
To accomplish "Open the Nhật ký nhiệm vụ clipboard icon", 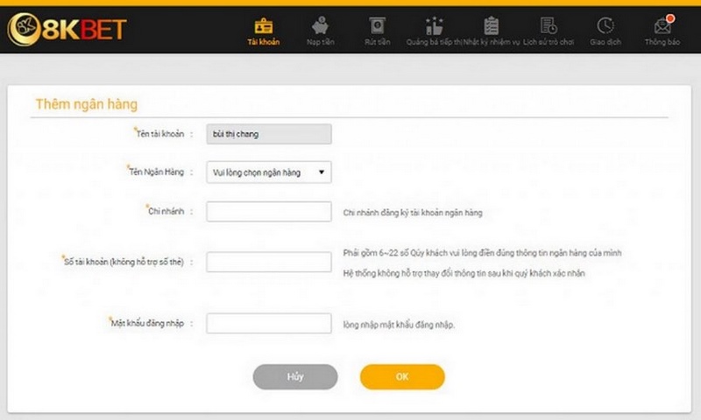I will click(x=491, y=25).
